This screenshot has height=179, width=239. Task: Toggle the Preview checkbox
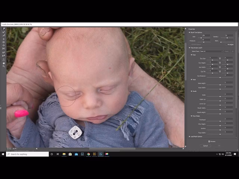(209, 141)
